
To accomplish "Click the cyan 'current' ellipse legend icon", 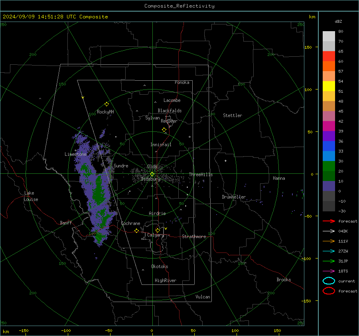I will click(x=329, y=281).
